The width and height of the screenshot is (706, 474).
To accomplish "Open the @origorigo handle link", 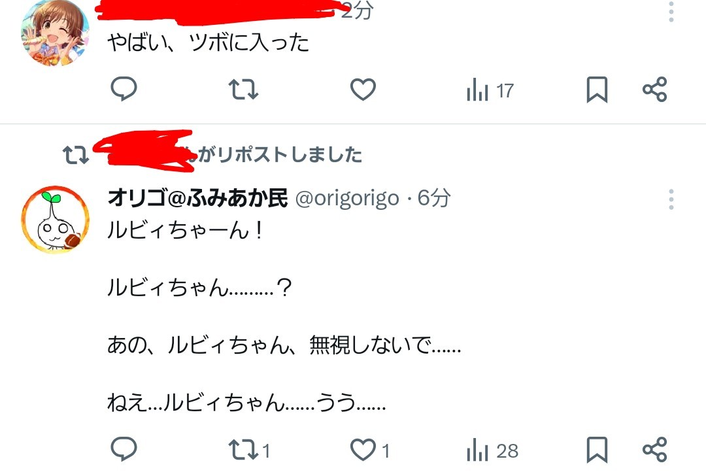I will [347, 199].
